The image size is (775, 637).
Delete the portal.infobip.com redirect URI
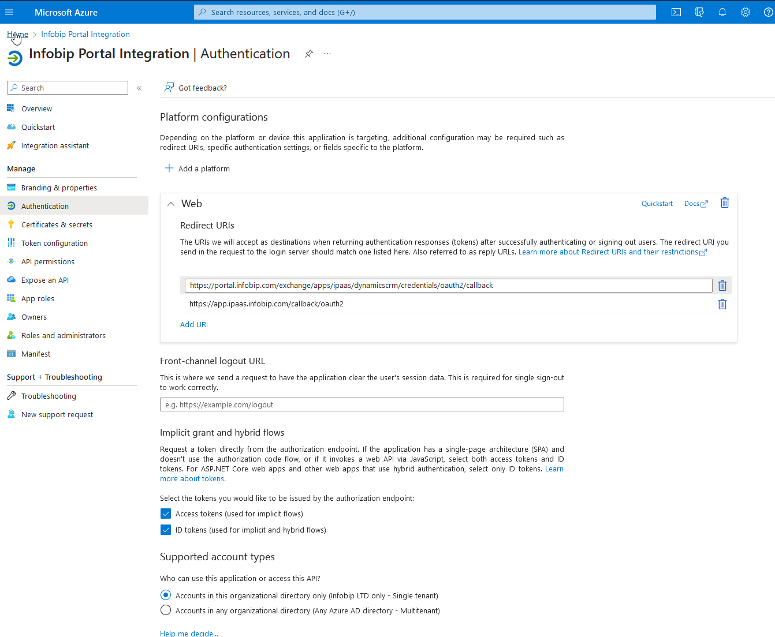click(722, 286)
